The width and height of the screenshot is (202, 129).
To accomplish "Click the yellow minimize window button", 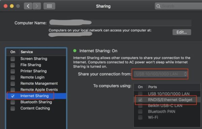I will 12,6.
